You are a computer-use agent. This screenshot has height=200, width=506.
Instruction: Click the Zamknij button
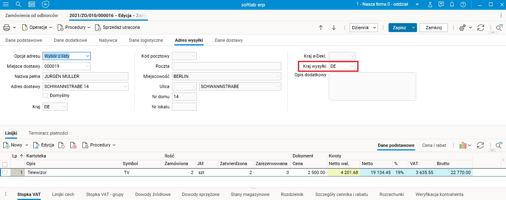coord(433,28)
